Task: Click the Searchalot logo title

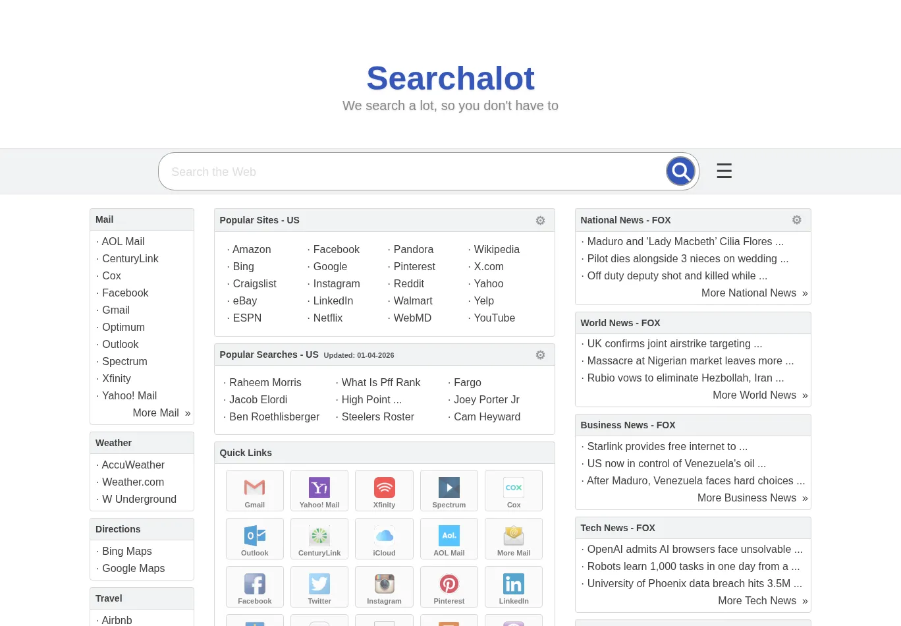Action: pos(450,78)
